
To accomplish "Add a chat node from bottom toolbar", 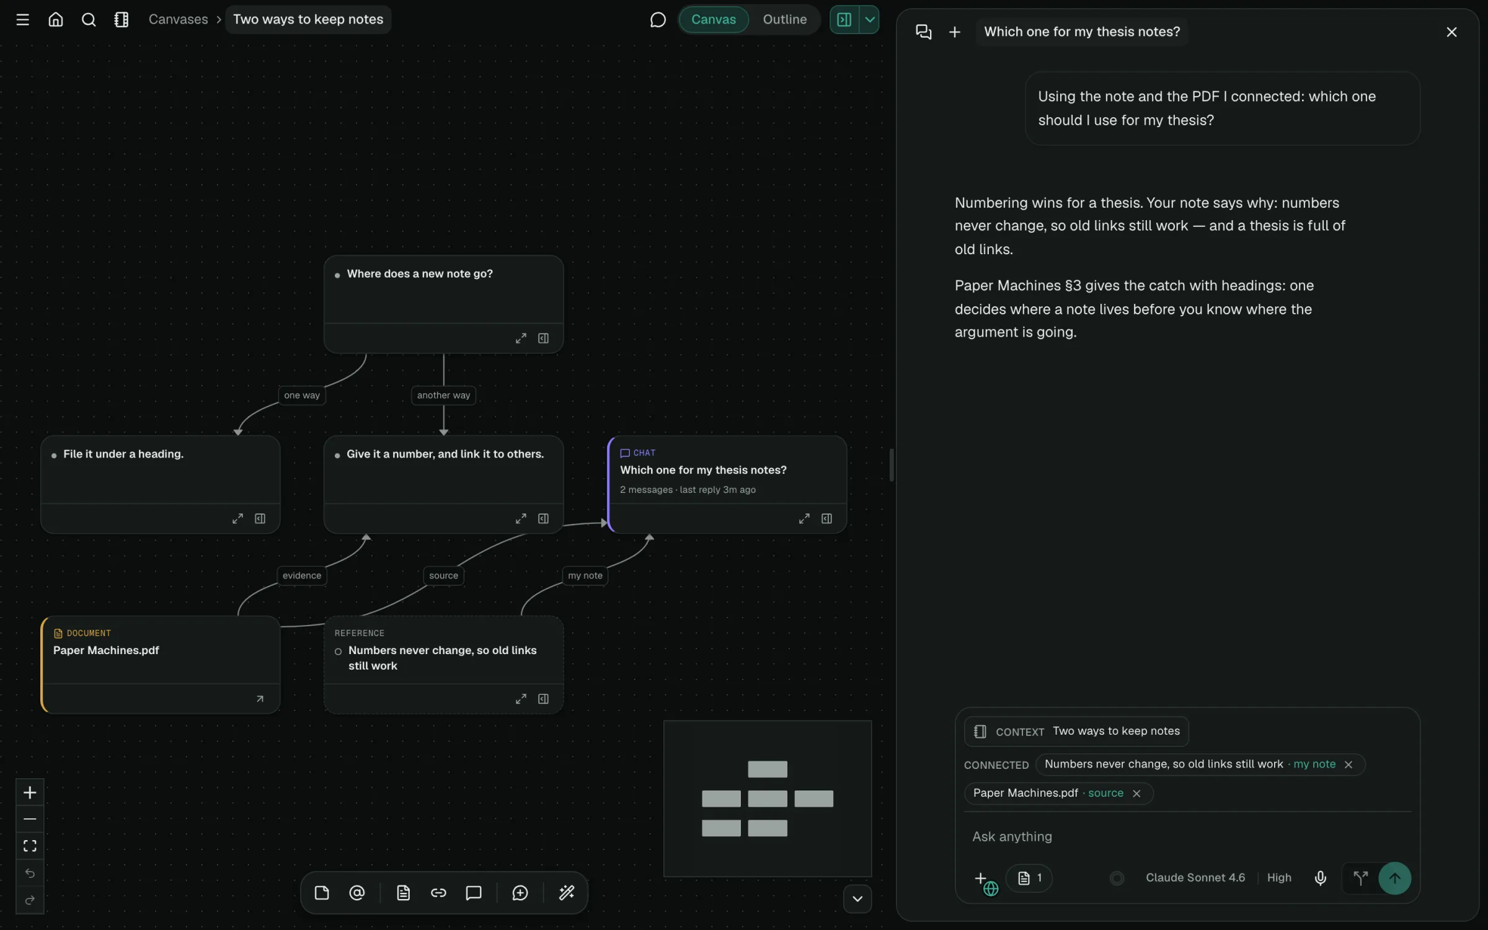I will [474, 893].
